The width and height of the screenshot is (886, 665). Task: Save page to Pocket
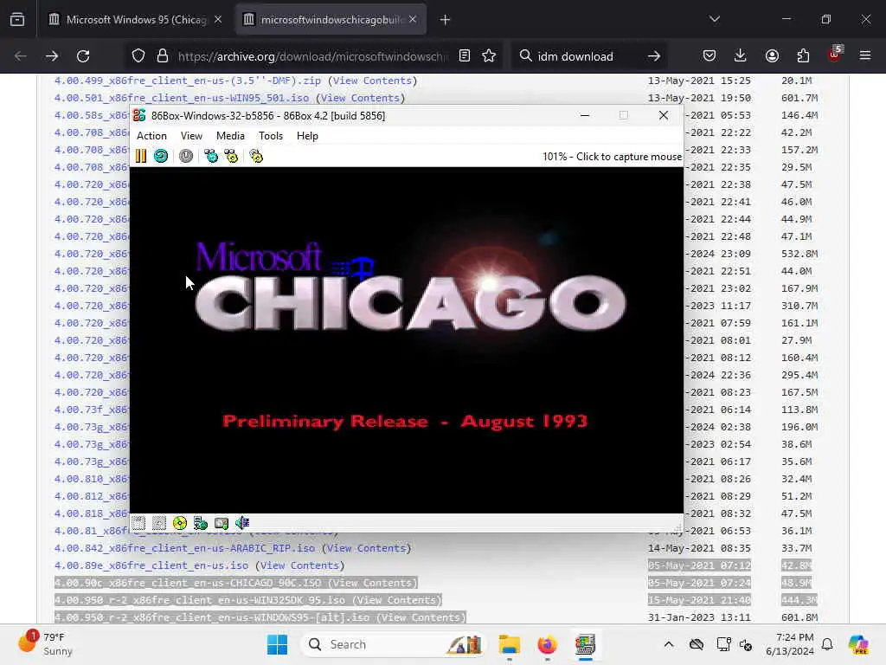709,56
